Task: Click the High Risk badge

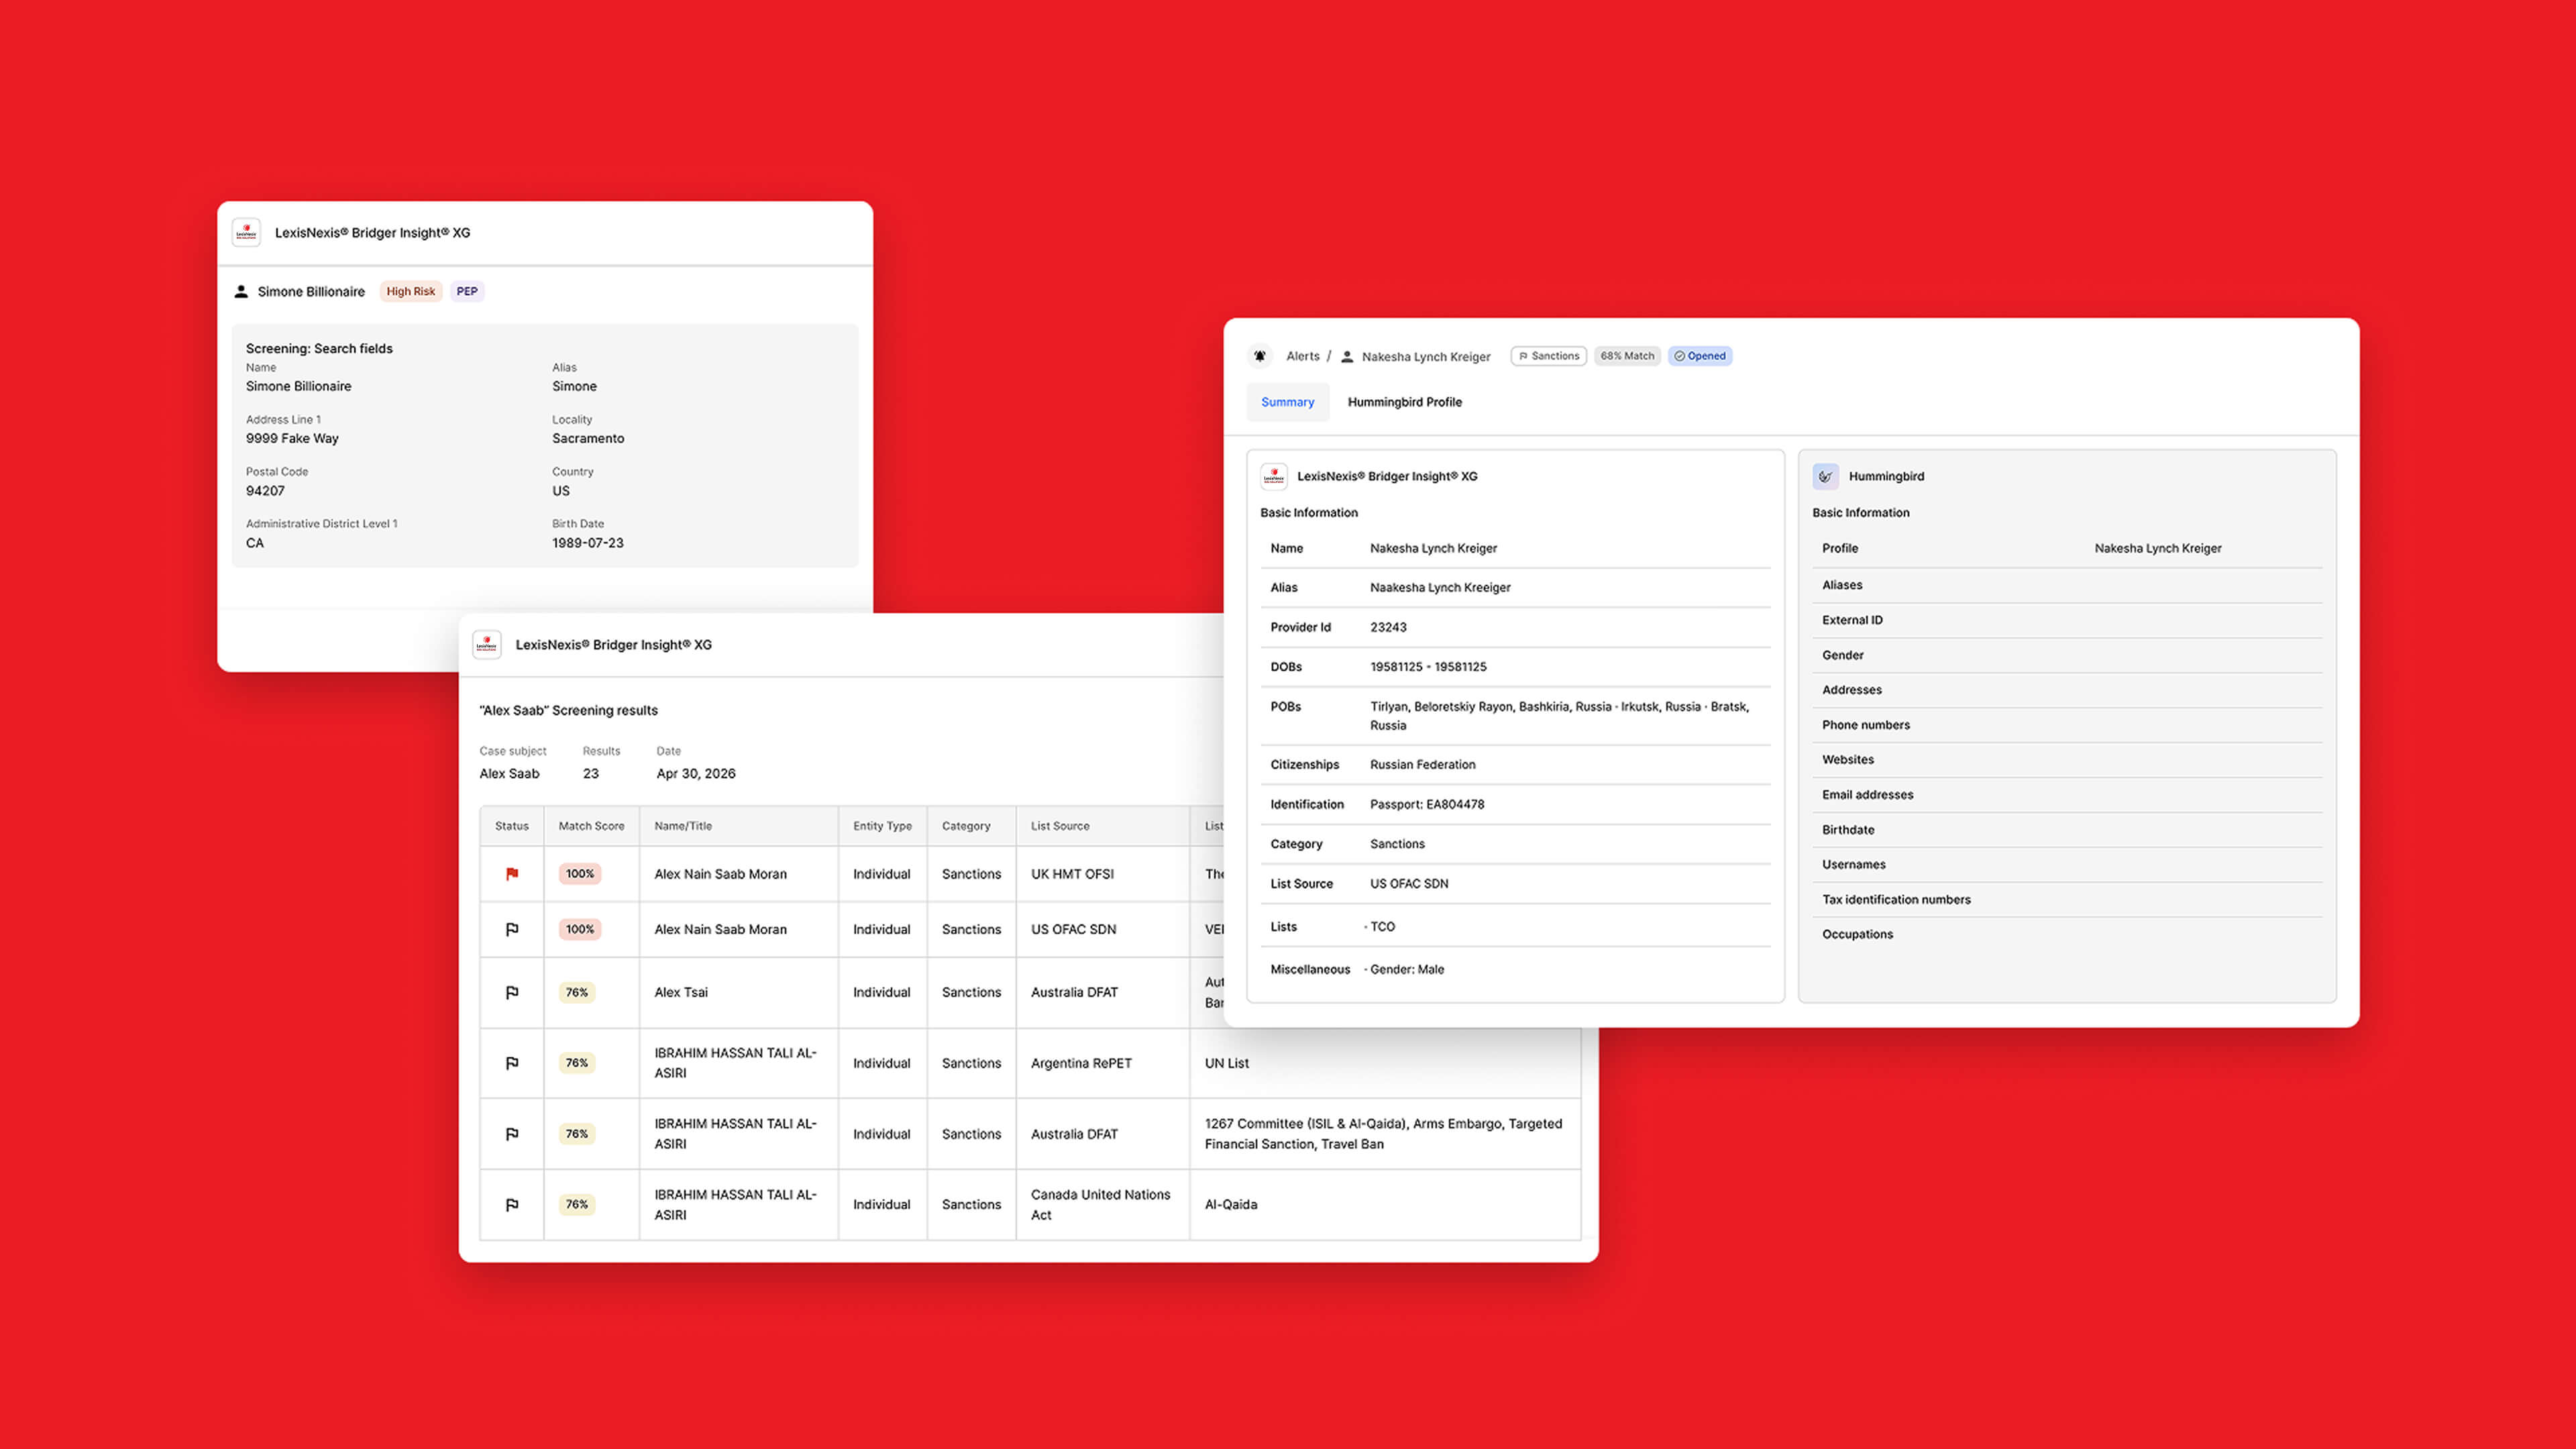Action: click(x=411, y=292)
